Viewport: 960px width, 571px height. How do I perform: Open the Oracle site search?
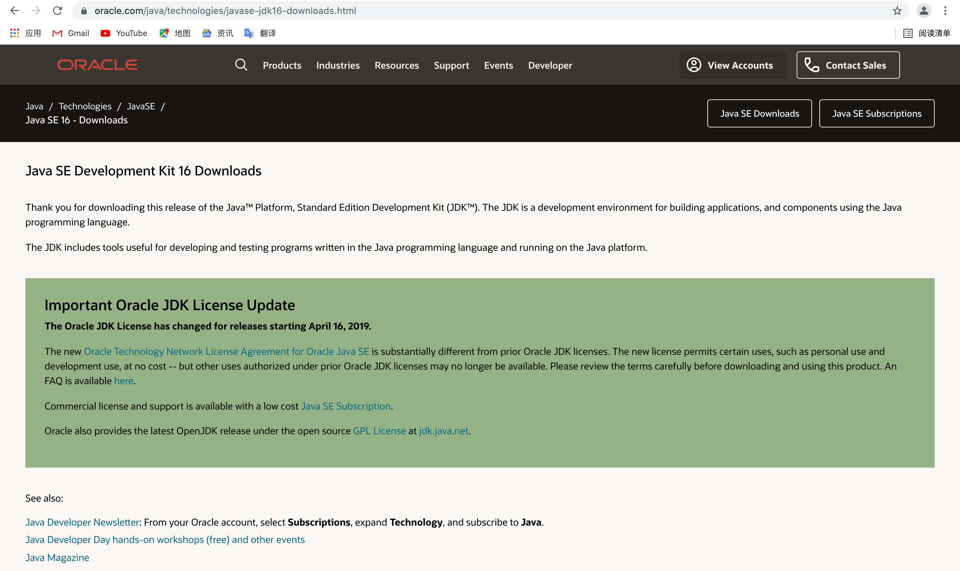241,65
